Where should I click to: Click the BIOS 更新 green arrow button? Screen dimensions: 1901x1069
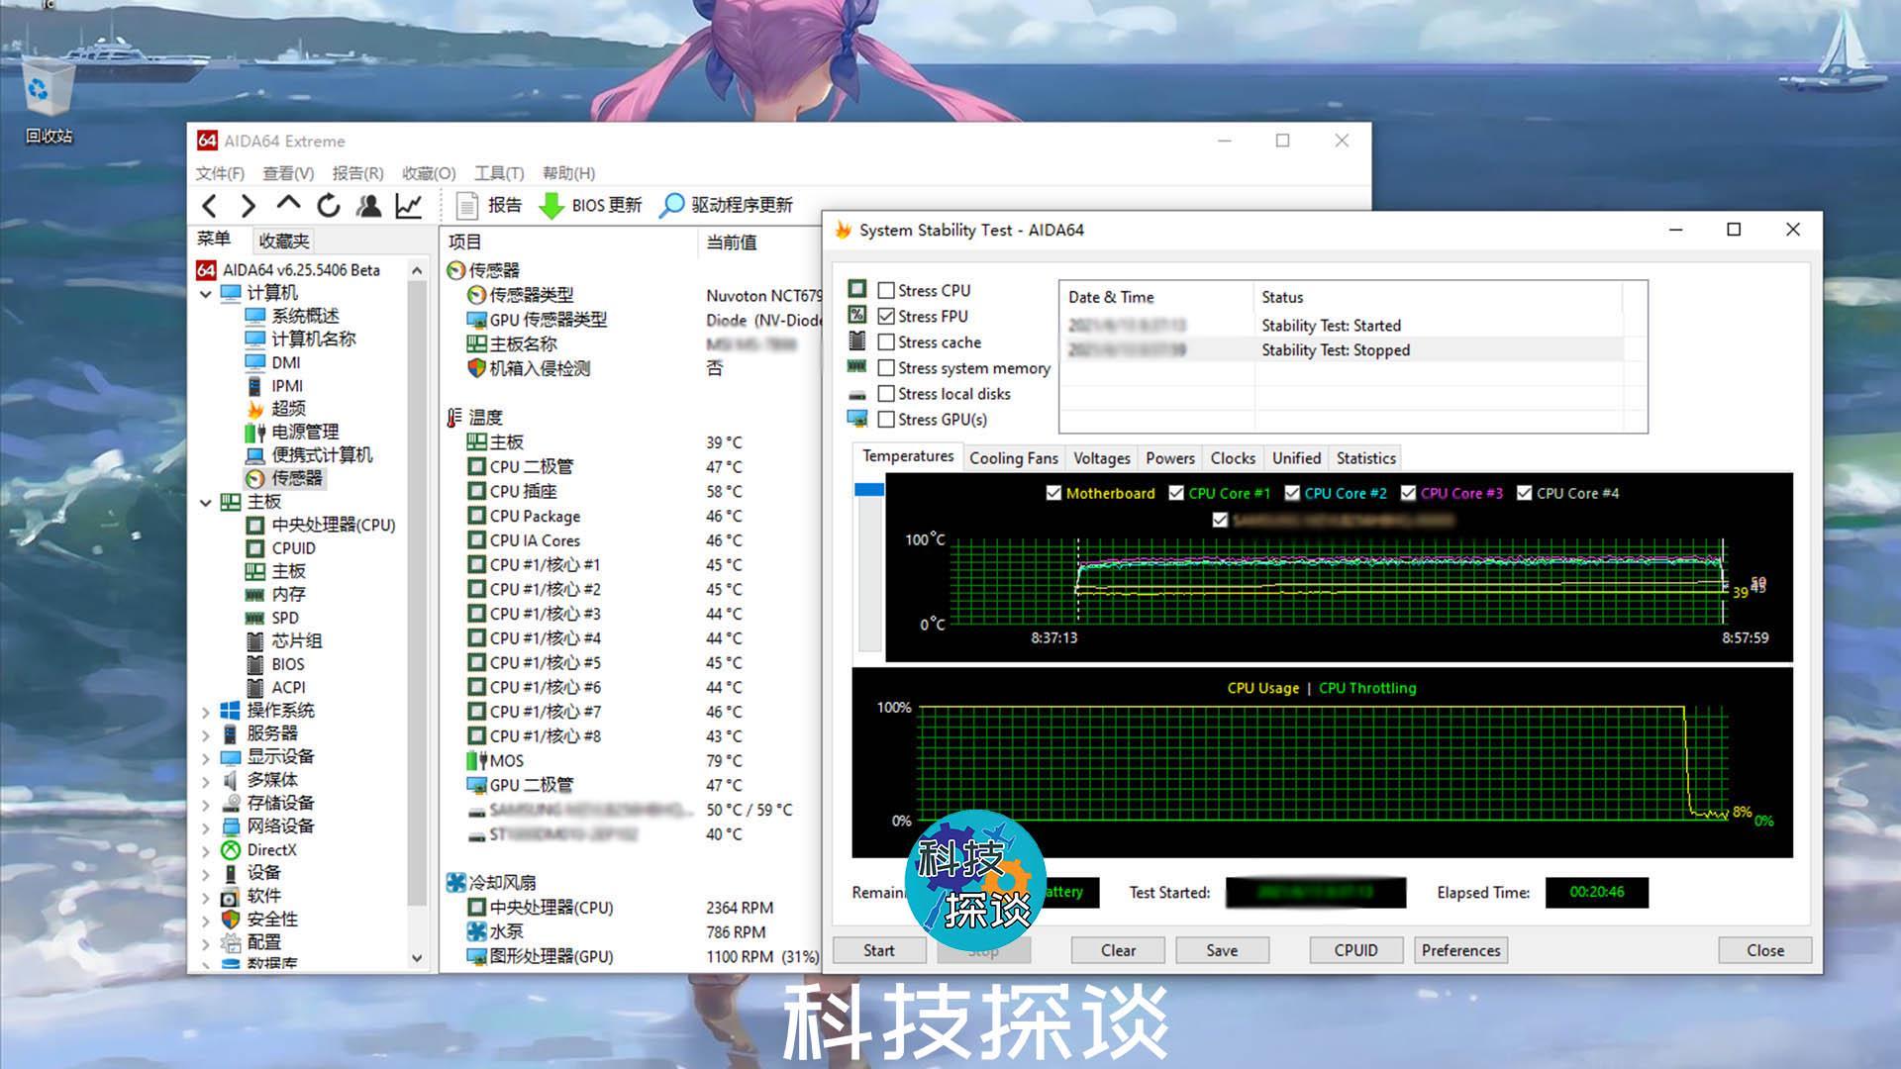click(x=590, y=205)
